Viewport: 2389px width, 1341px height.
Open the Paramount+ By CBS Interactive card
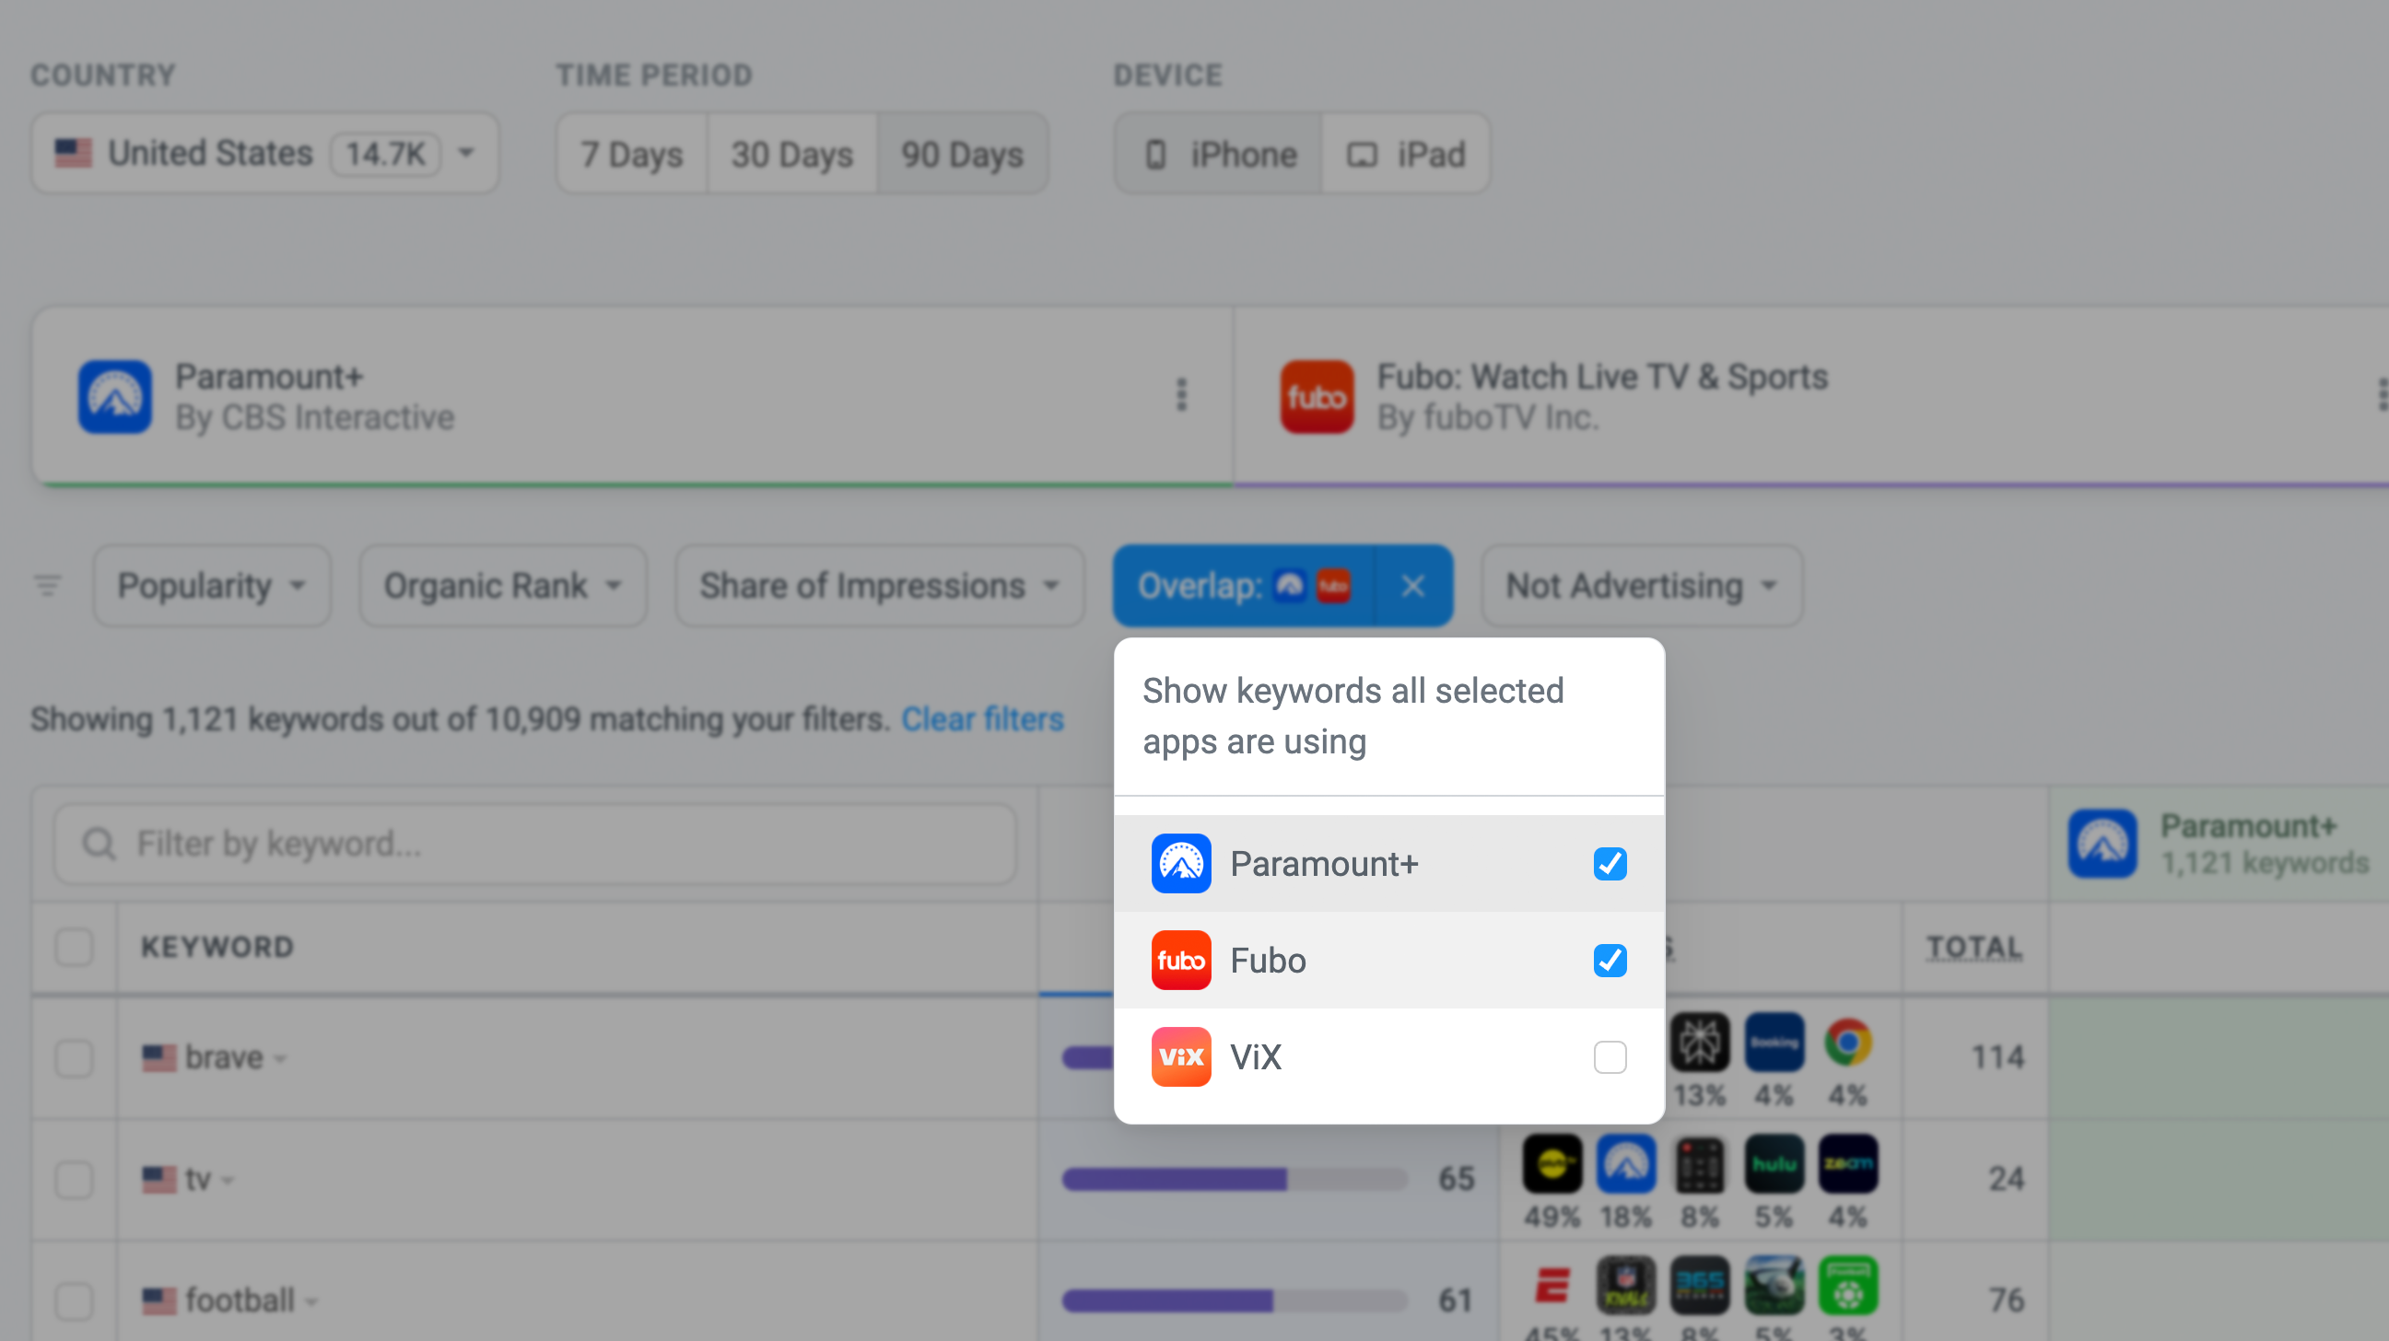point(633,396)
